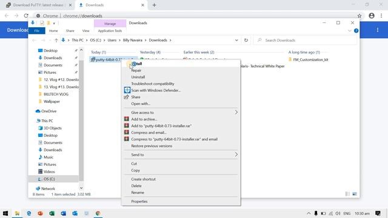Open Excel from the taskbar
Screen dimensions: 388x218
(52, 213)
